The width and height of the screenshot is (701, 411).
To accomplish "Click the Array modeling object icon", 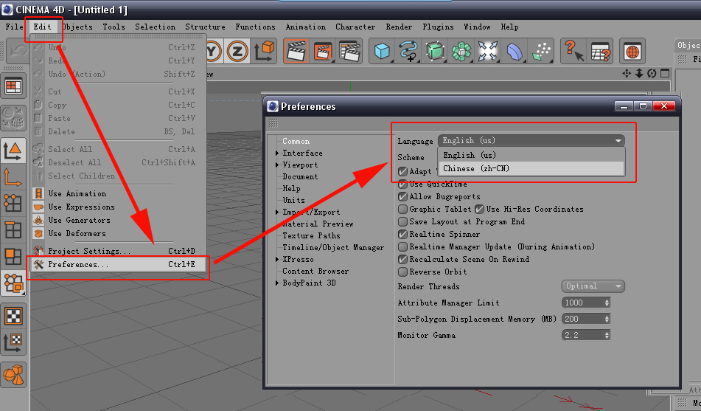I will pos(461,51).
